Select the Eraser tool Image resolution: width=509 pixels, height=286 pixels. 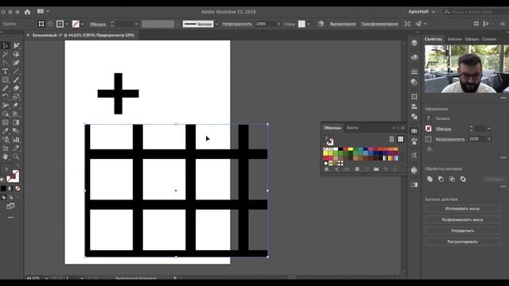(16, 88)
